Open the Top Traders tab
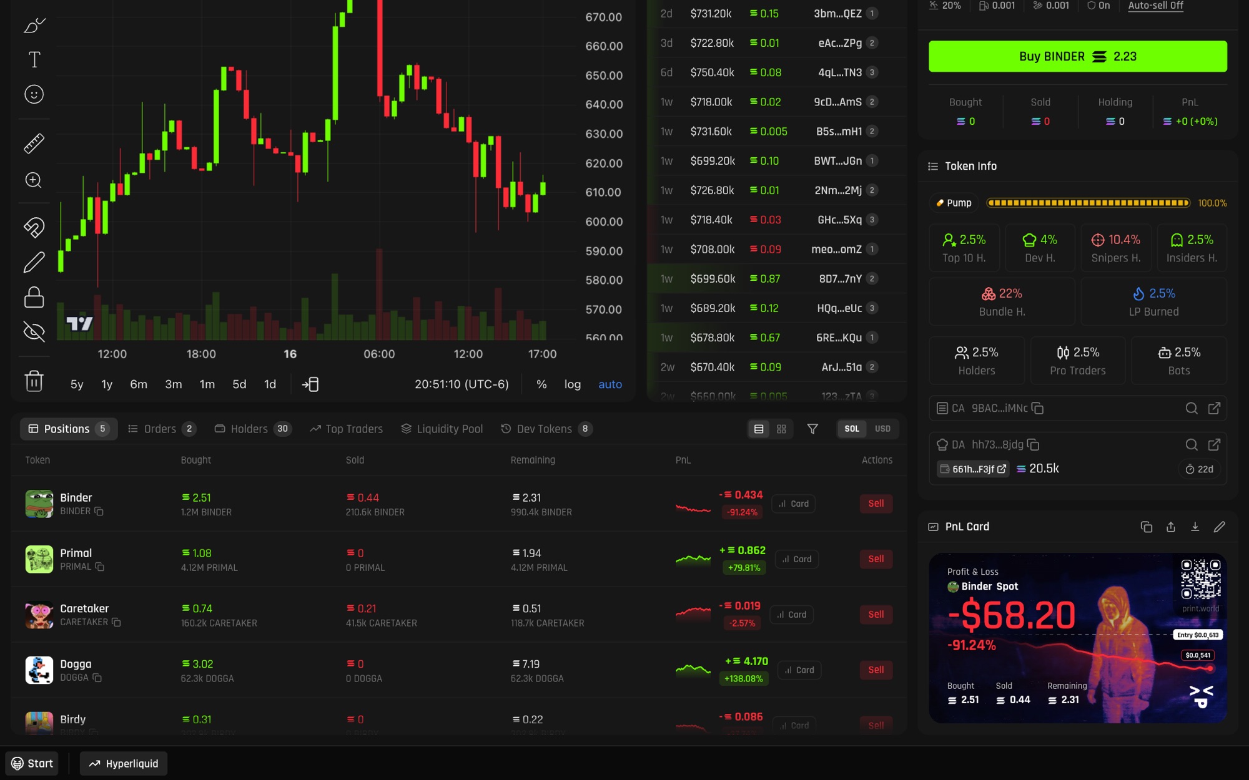Image resolution: width=1249 pixels, height=780 pixels. pos(347,429)
